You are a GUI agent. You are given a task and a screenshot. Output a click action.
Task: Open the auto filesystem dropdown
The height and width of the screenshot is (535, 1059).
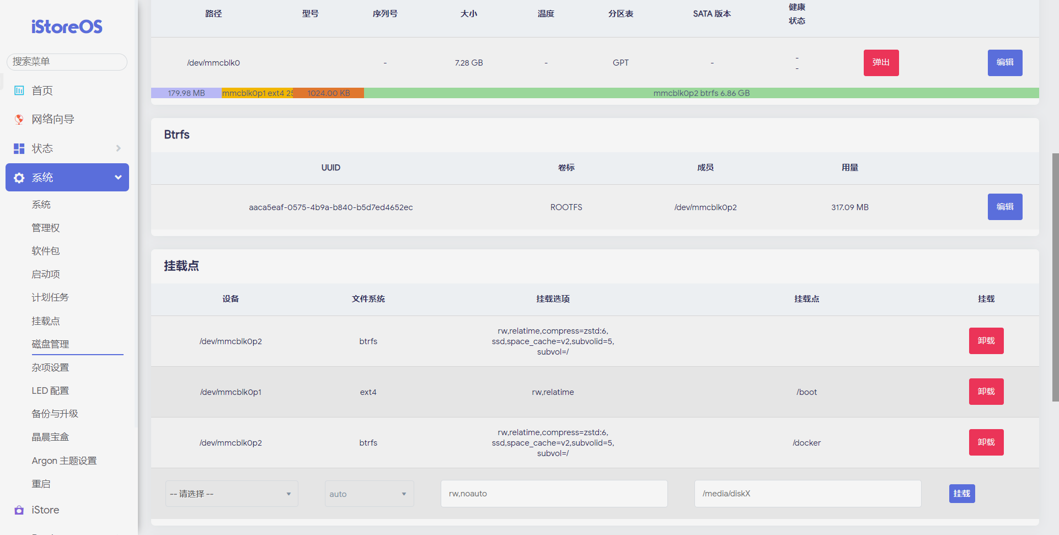click(x=369, y=494)
